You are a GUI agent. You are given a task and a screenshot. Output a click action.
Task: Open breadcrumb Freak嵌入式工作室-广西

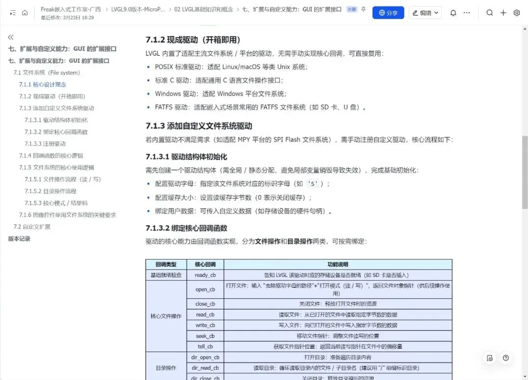pos(71,9)
